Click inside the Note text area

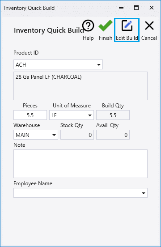pyautogui.click(x=80, y=164)
